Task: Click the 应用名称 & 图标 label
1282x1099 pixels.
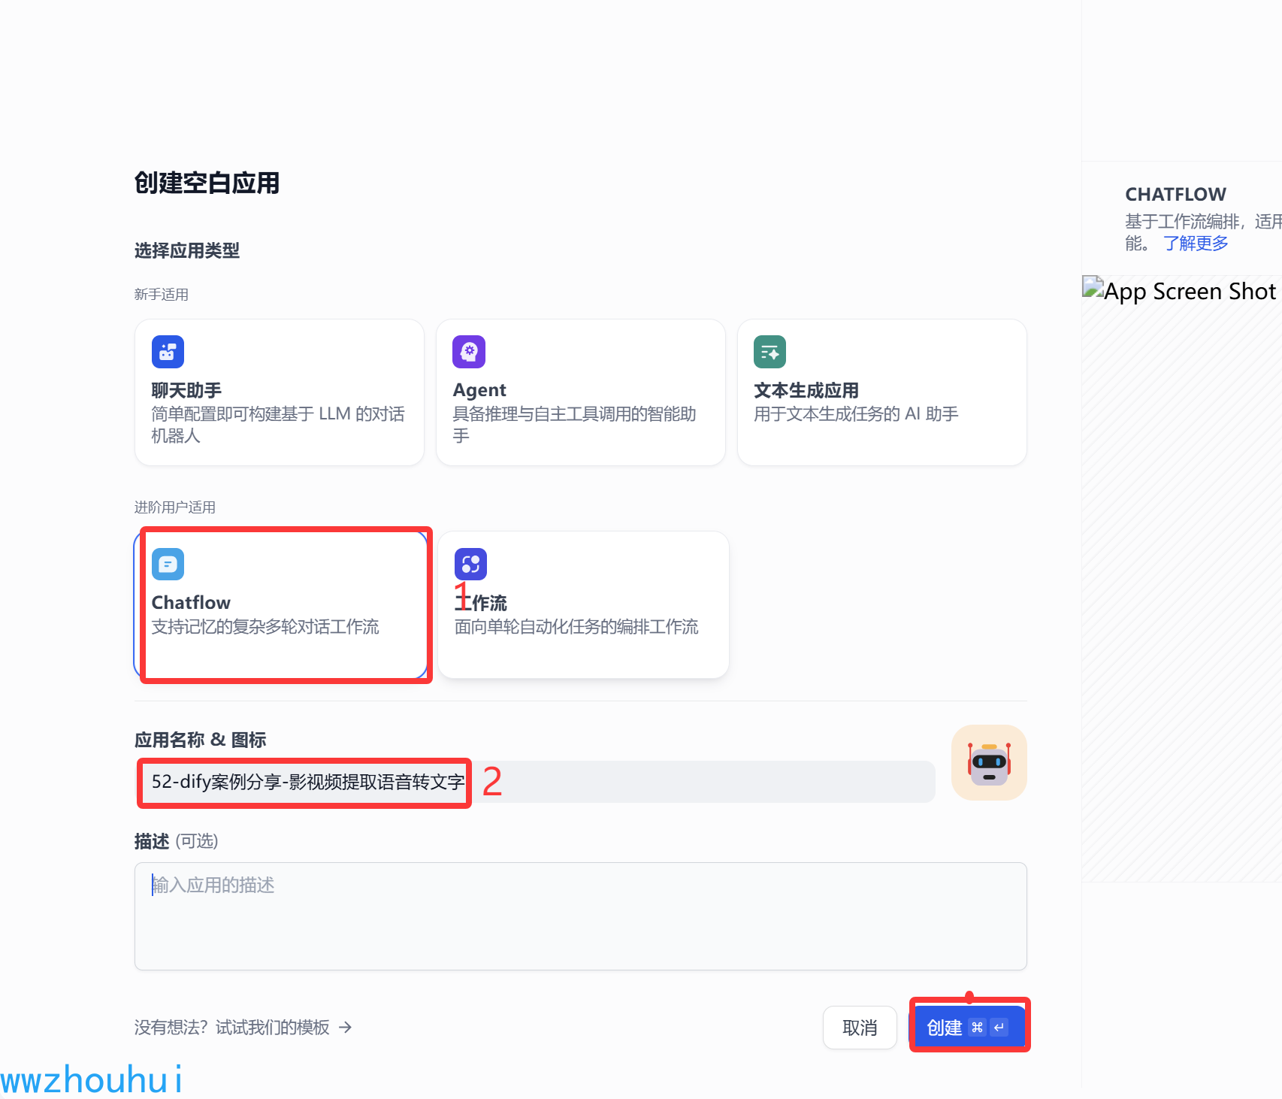Action: (201, 740)
